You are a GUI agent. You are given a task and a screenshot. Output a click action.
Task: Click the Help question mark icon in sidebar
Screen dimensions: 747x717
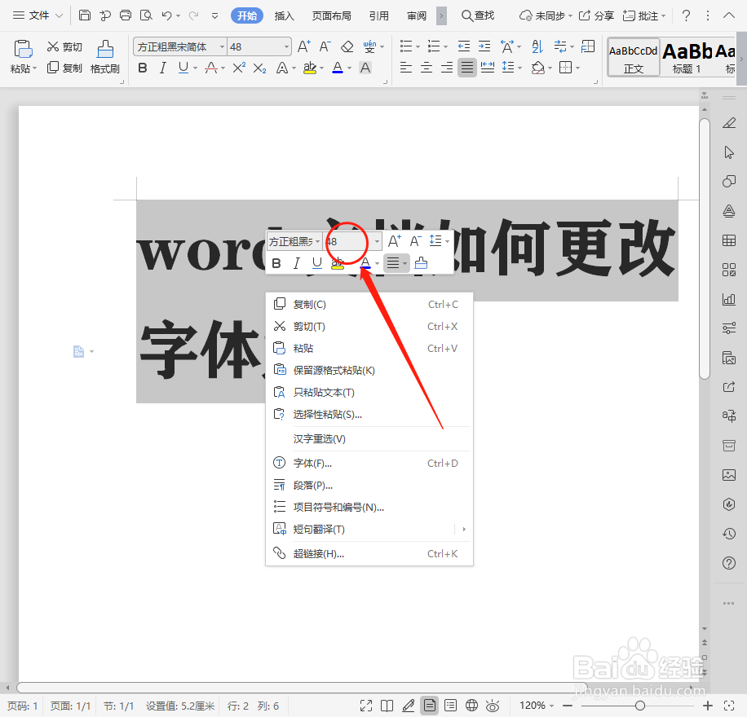[x=728, y=562]
